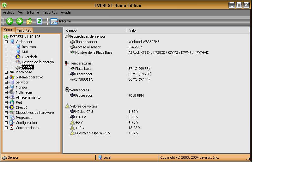The width and height of the screenshot is (304, 190).
Task: Click the Ordenador computer icon
Action: click(x=12, y=42)
